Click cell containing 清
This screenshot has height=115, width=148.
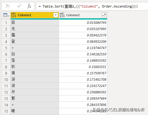[35, 73]
